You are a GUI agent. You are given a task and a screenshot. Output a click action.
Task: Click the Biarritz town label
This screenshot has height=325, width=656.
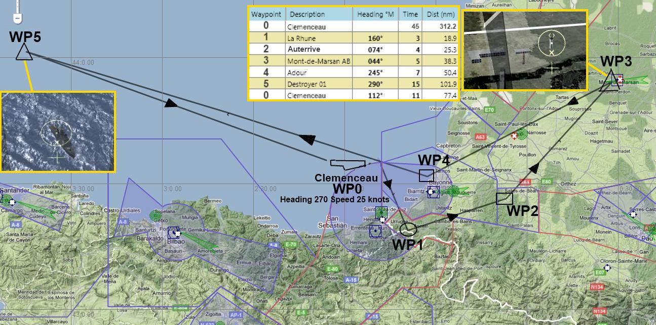(417, 192)
